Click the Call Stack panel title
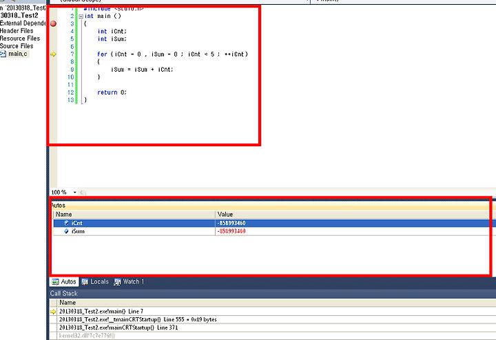The image size is (496, 340). [64, 294]
